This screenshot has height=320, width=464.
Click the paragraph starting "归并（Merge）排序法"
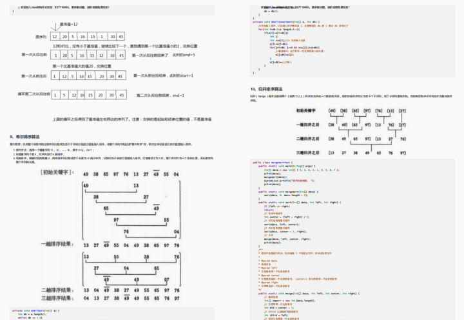(351, 98)
